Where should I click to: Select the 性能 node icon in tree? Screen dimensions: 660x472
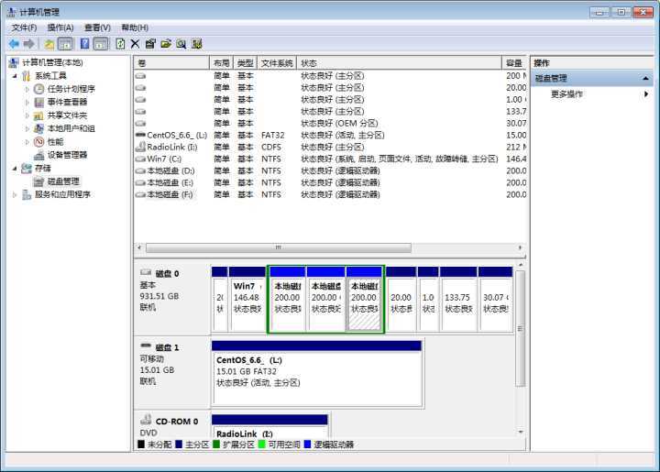point(39,142)
